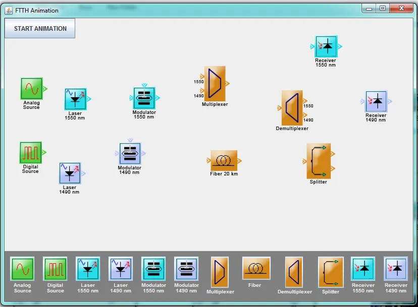Click the Demultiplexer 1490 output port label
418x307 pixels.
308,120
